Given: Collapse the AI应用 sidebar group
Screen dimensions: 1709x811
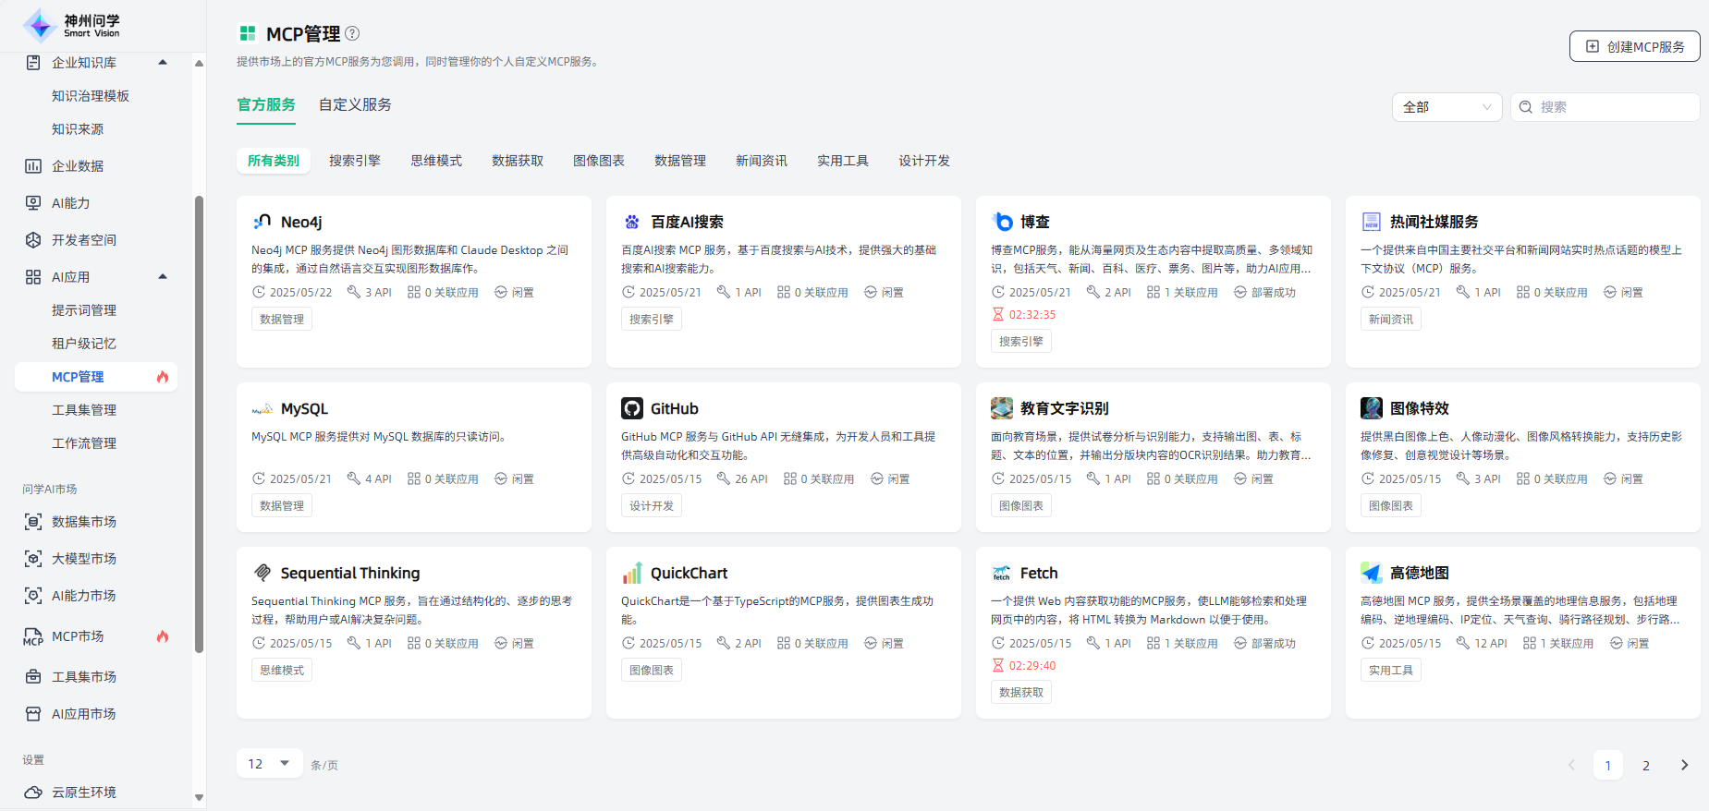Looking at the screenshot, I should pos(164,277).
